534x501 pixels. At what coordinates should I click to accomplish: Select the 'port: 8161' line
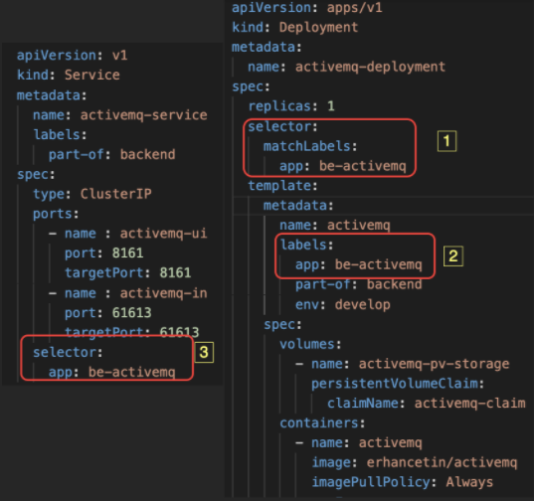tap(103, 252)
